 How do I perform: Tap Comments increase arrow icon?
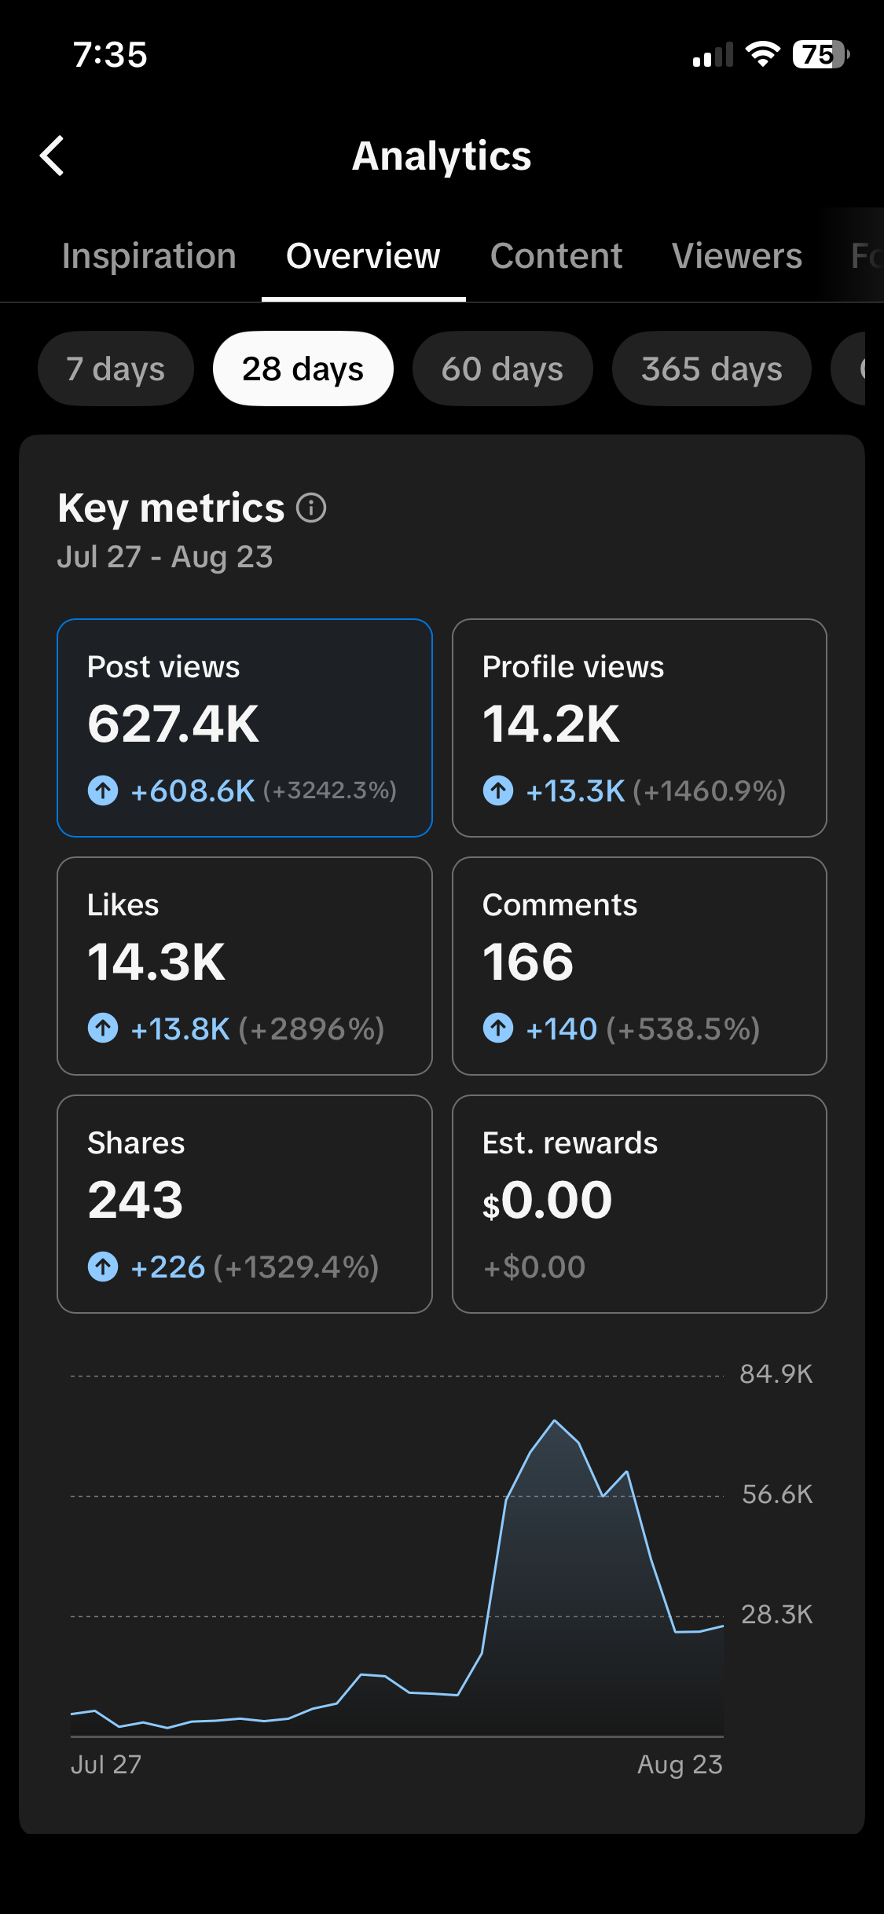[x=498, y=1028]
